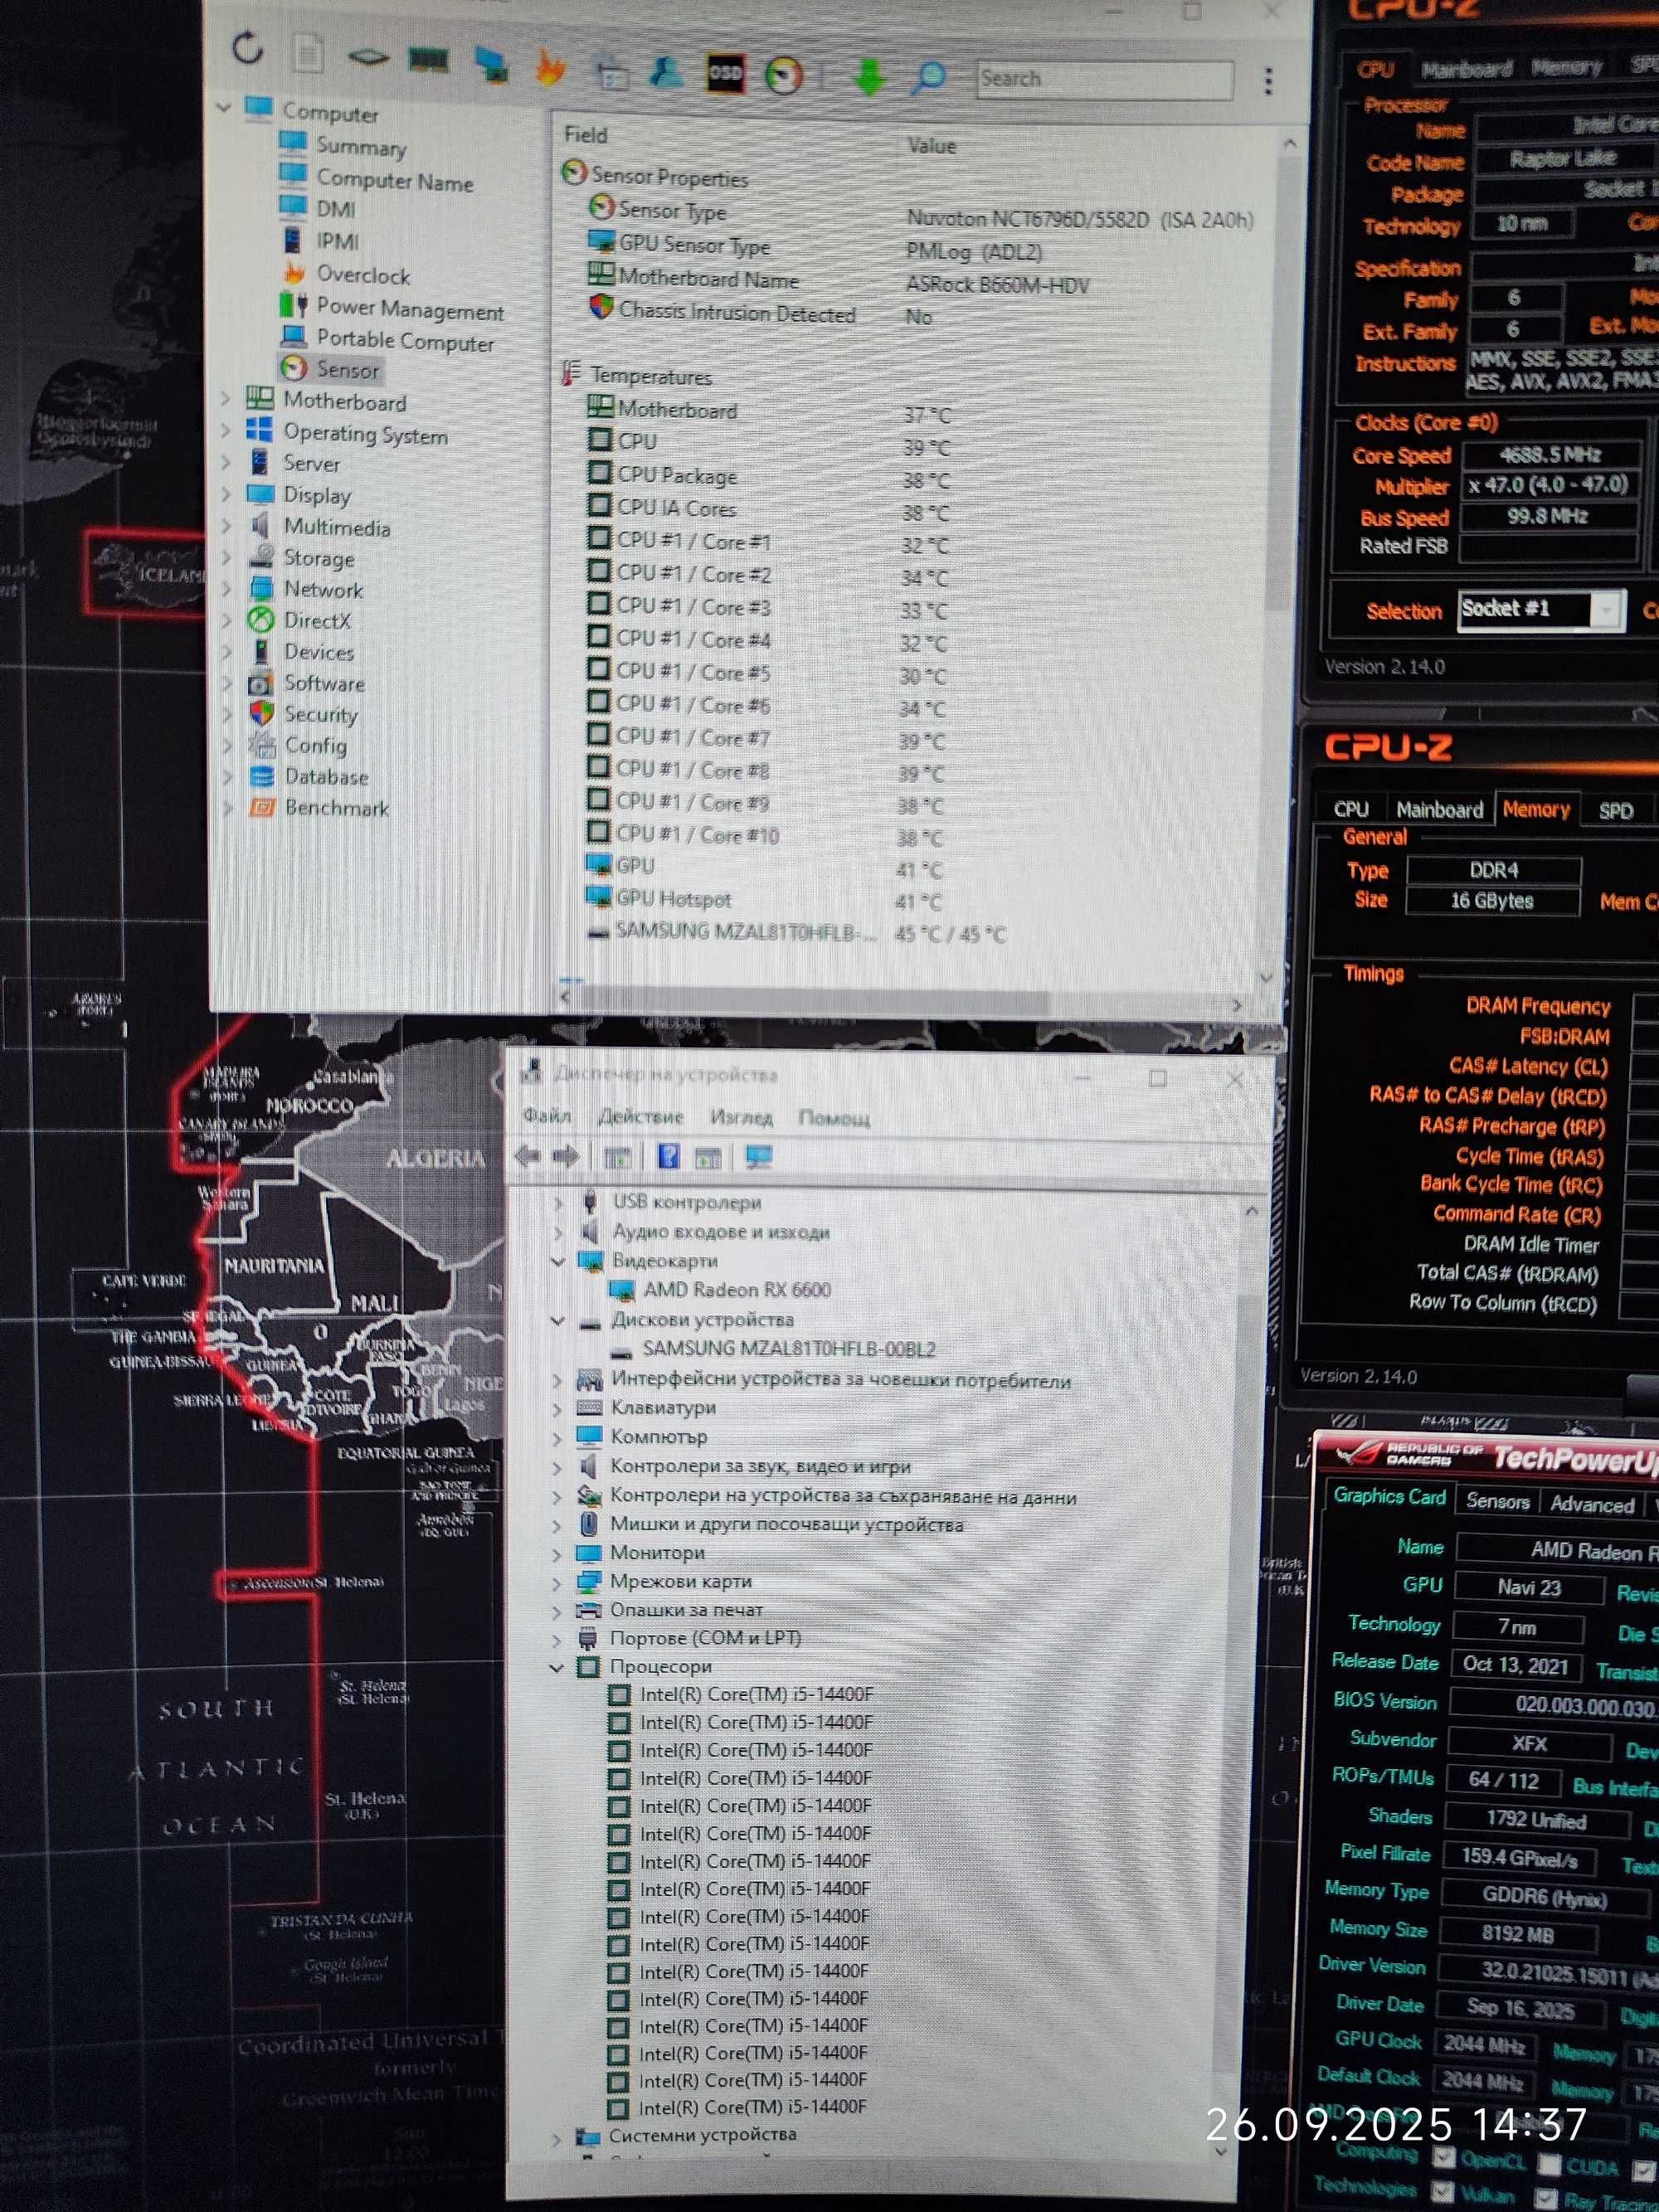Switch to CPU tab in lower CPU-Z window
The height and width of the screenshot is (2212, 1659).
(1350, 809)
